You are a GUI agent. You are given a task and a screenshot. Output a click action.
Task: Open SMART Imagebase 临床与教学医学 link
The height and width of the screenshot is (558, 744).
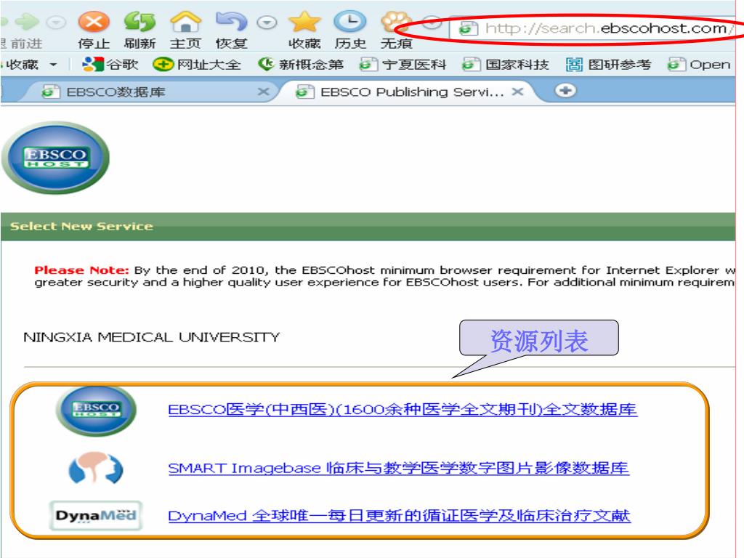[x=399, y=468]
